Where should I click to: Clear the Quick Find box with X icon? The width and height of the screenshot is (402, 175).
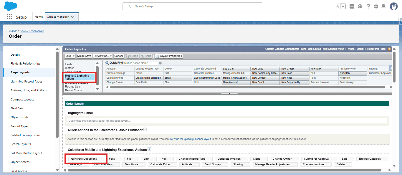(161, 63)
